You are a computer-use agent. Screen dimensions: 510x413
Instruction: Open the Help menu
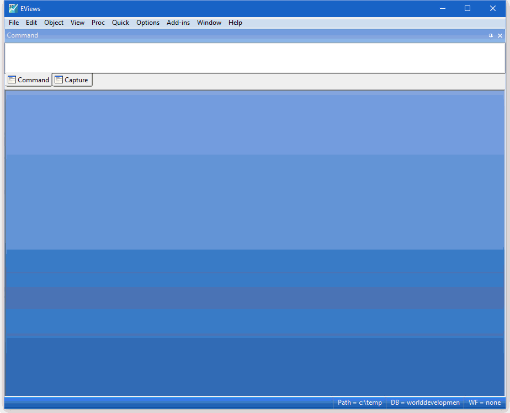[x=235, y=23]
